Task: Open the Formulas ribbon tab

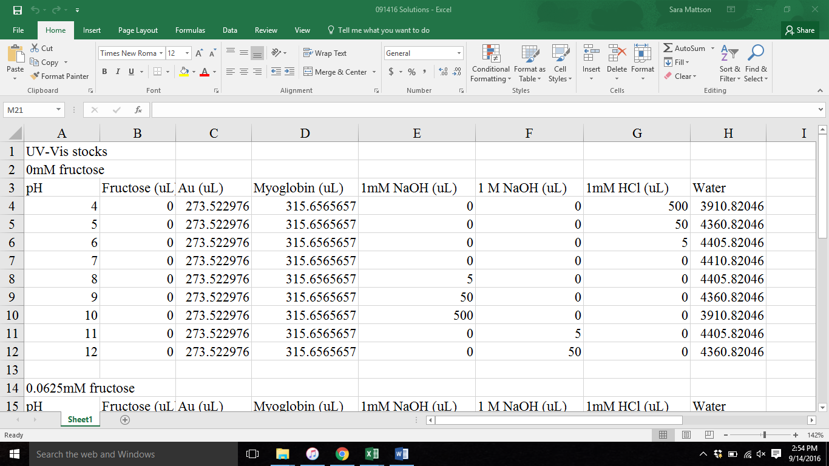Action: (x=190, y=30)
